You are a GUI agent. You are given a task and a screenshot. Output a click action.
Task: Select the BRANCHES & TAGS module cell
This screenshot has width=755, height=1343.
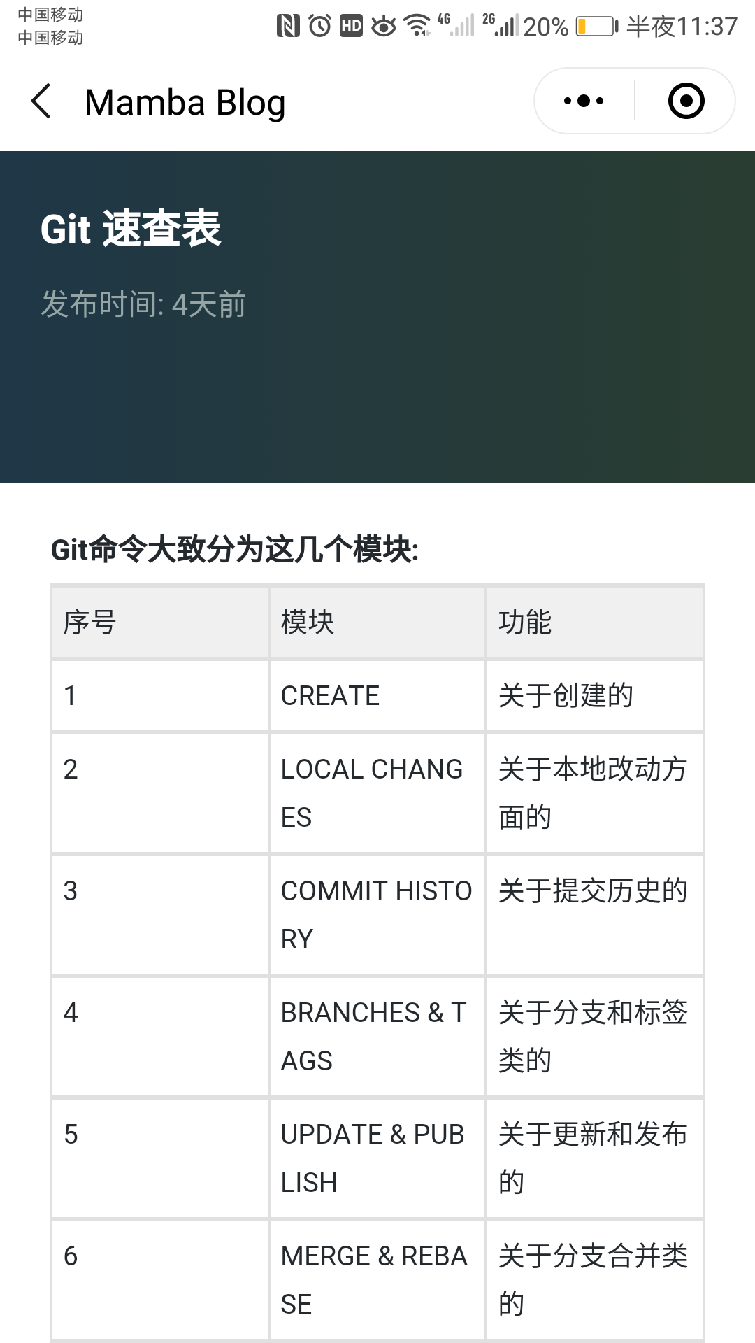(x=377, y=1037)
